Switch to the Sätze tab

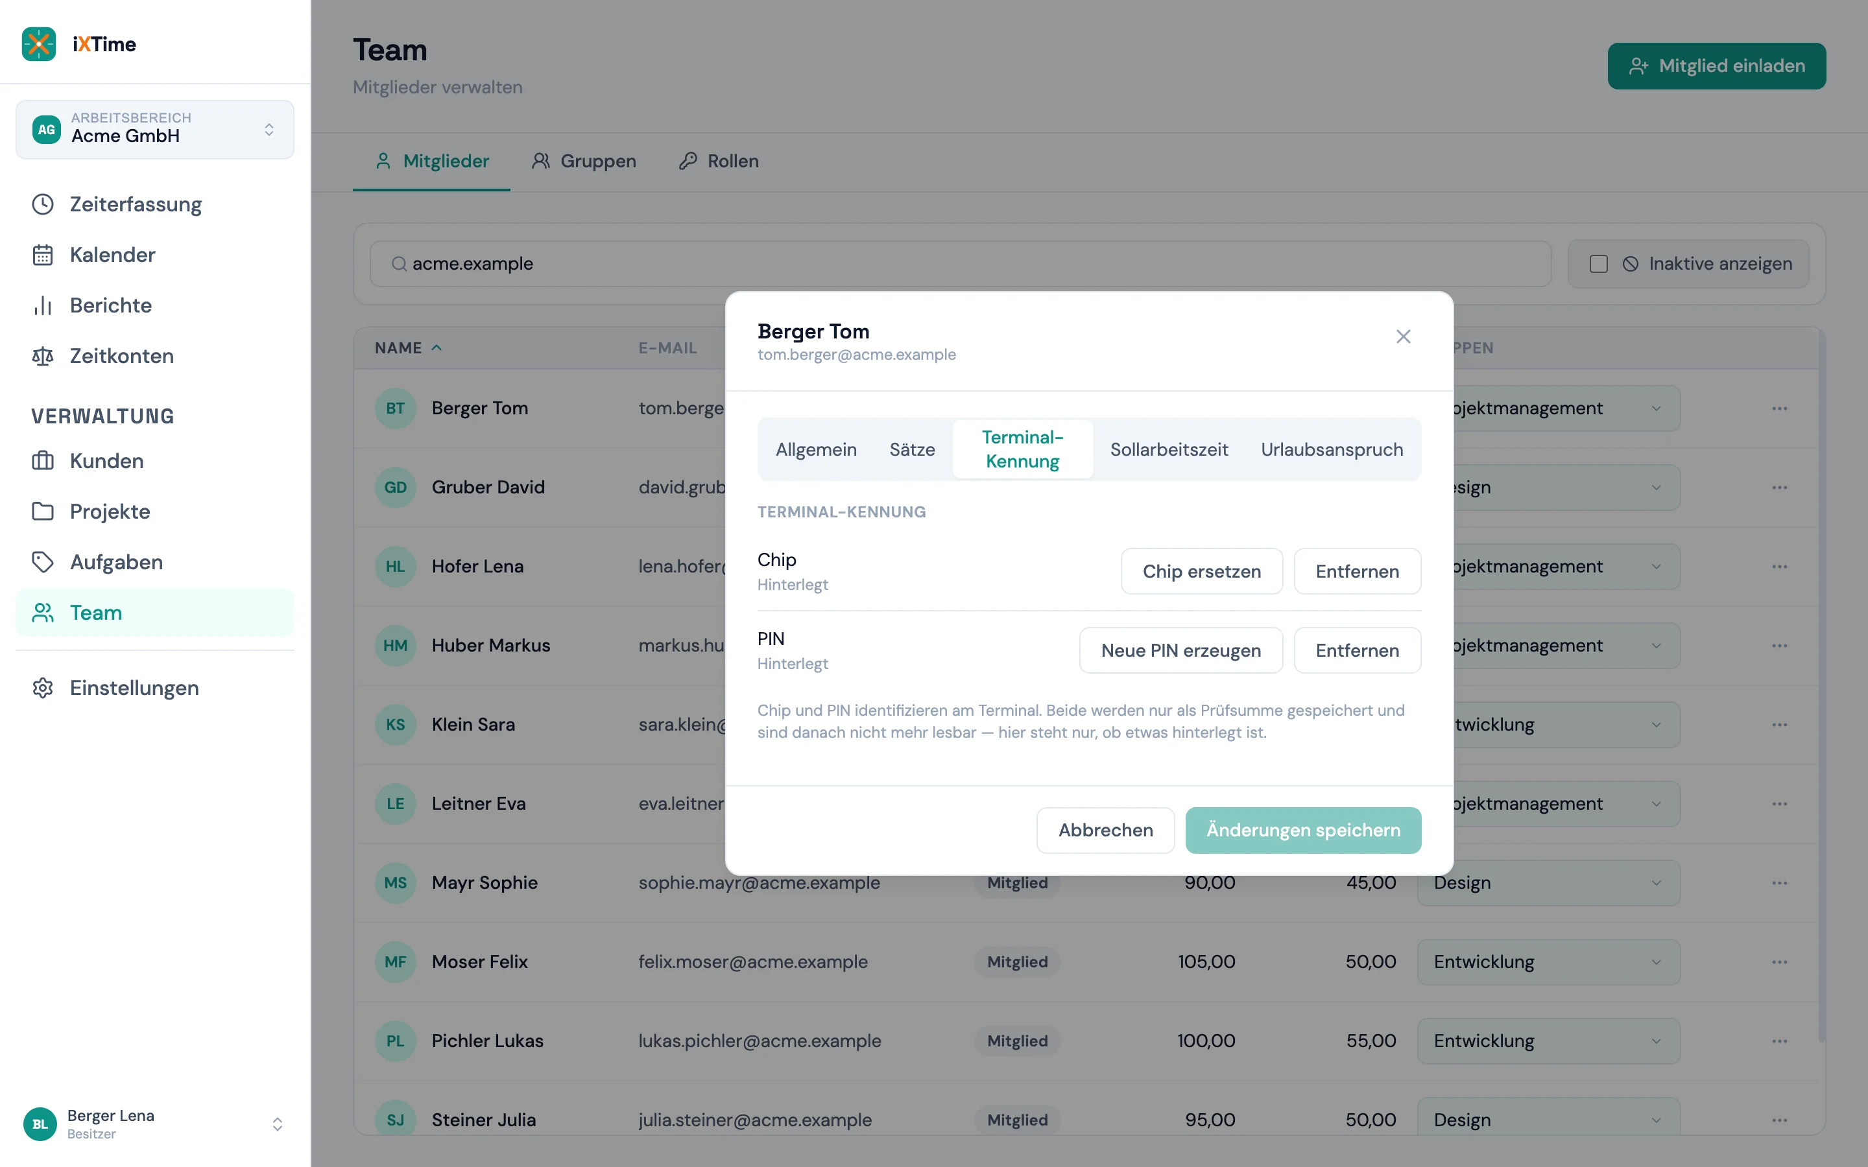click(x=911, y=449)
